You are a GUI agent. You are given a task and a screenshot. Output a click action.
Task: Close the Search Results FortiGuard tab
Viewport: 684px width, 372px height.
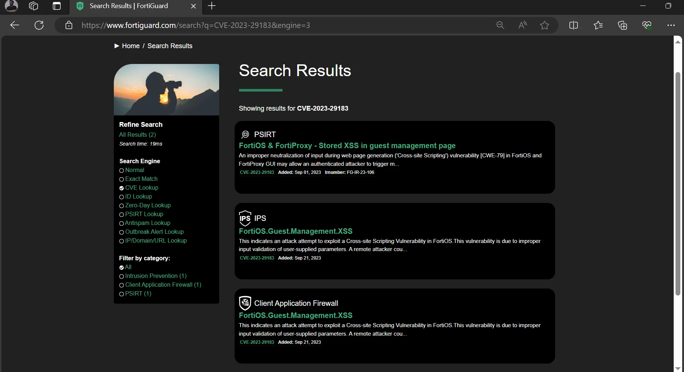click(x=193, y=6)
